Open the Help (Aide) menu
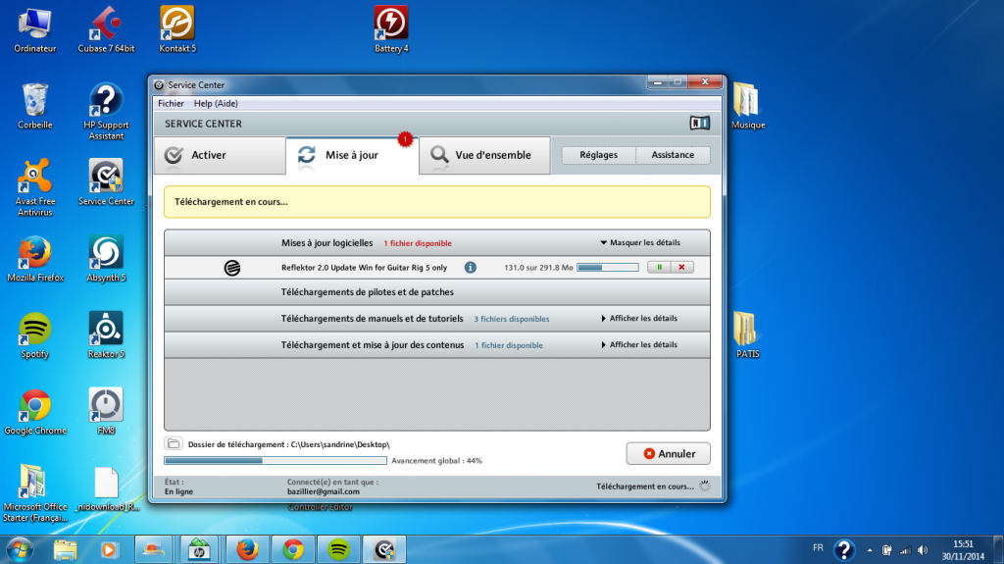 pos(216,103)
